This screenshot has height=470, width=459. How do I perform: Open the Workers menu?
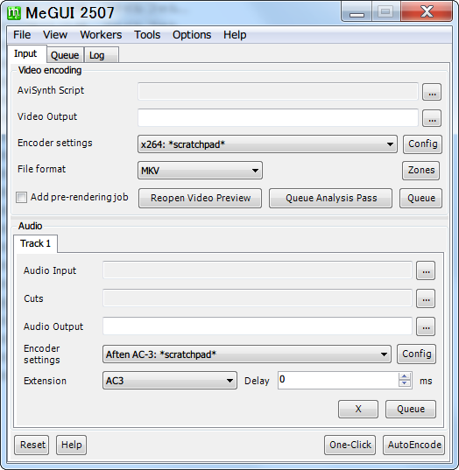click(101, 35)
